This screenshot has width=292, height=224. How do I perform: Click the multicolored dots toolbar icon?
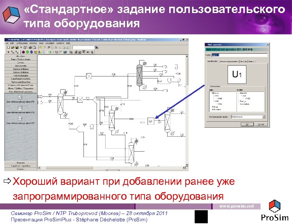40,52
